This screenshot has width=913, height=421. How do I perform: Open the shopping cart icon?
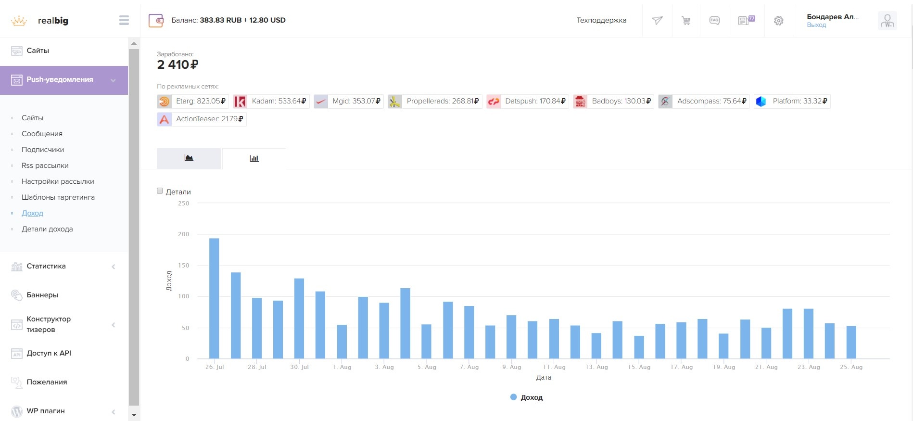tap(686, 20)
